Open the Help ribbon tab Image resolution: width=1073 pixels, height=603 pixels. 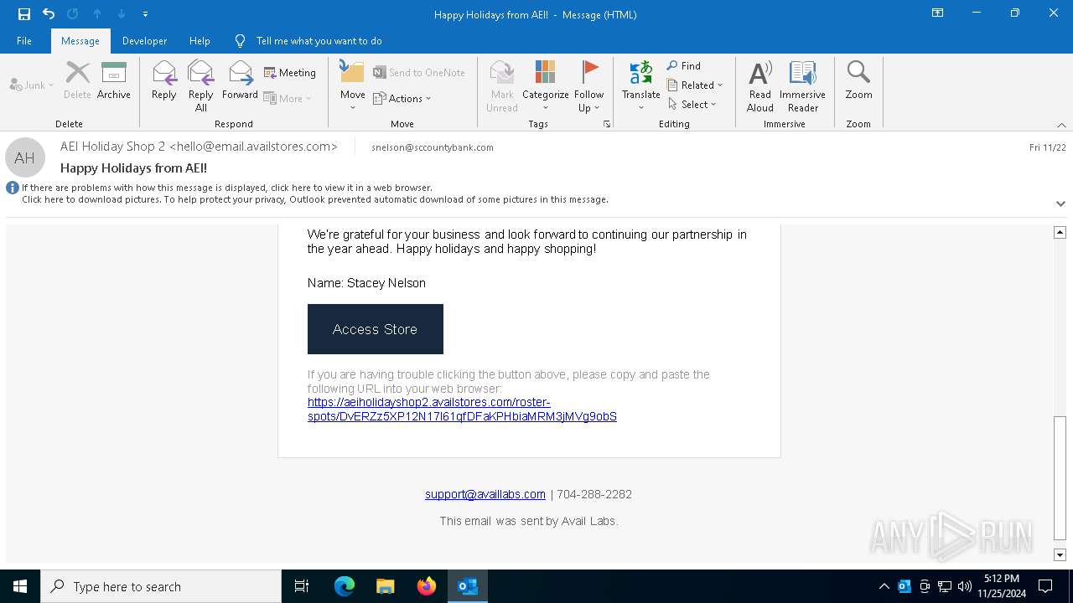[200, 41]
